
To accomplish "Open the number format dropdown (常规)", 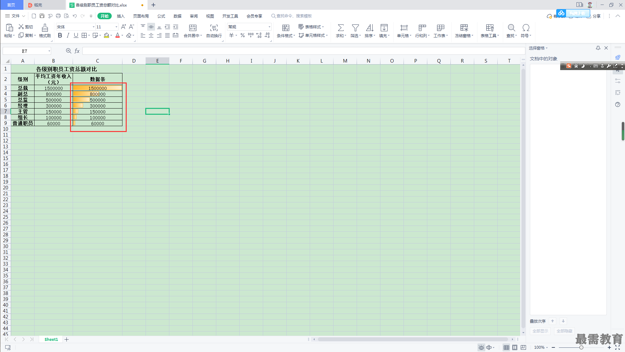I will pos(269,27).
